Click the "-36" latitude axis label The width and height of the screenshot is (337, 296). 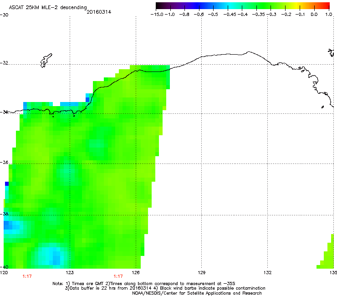[4, 162]
